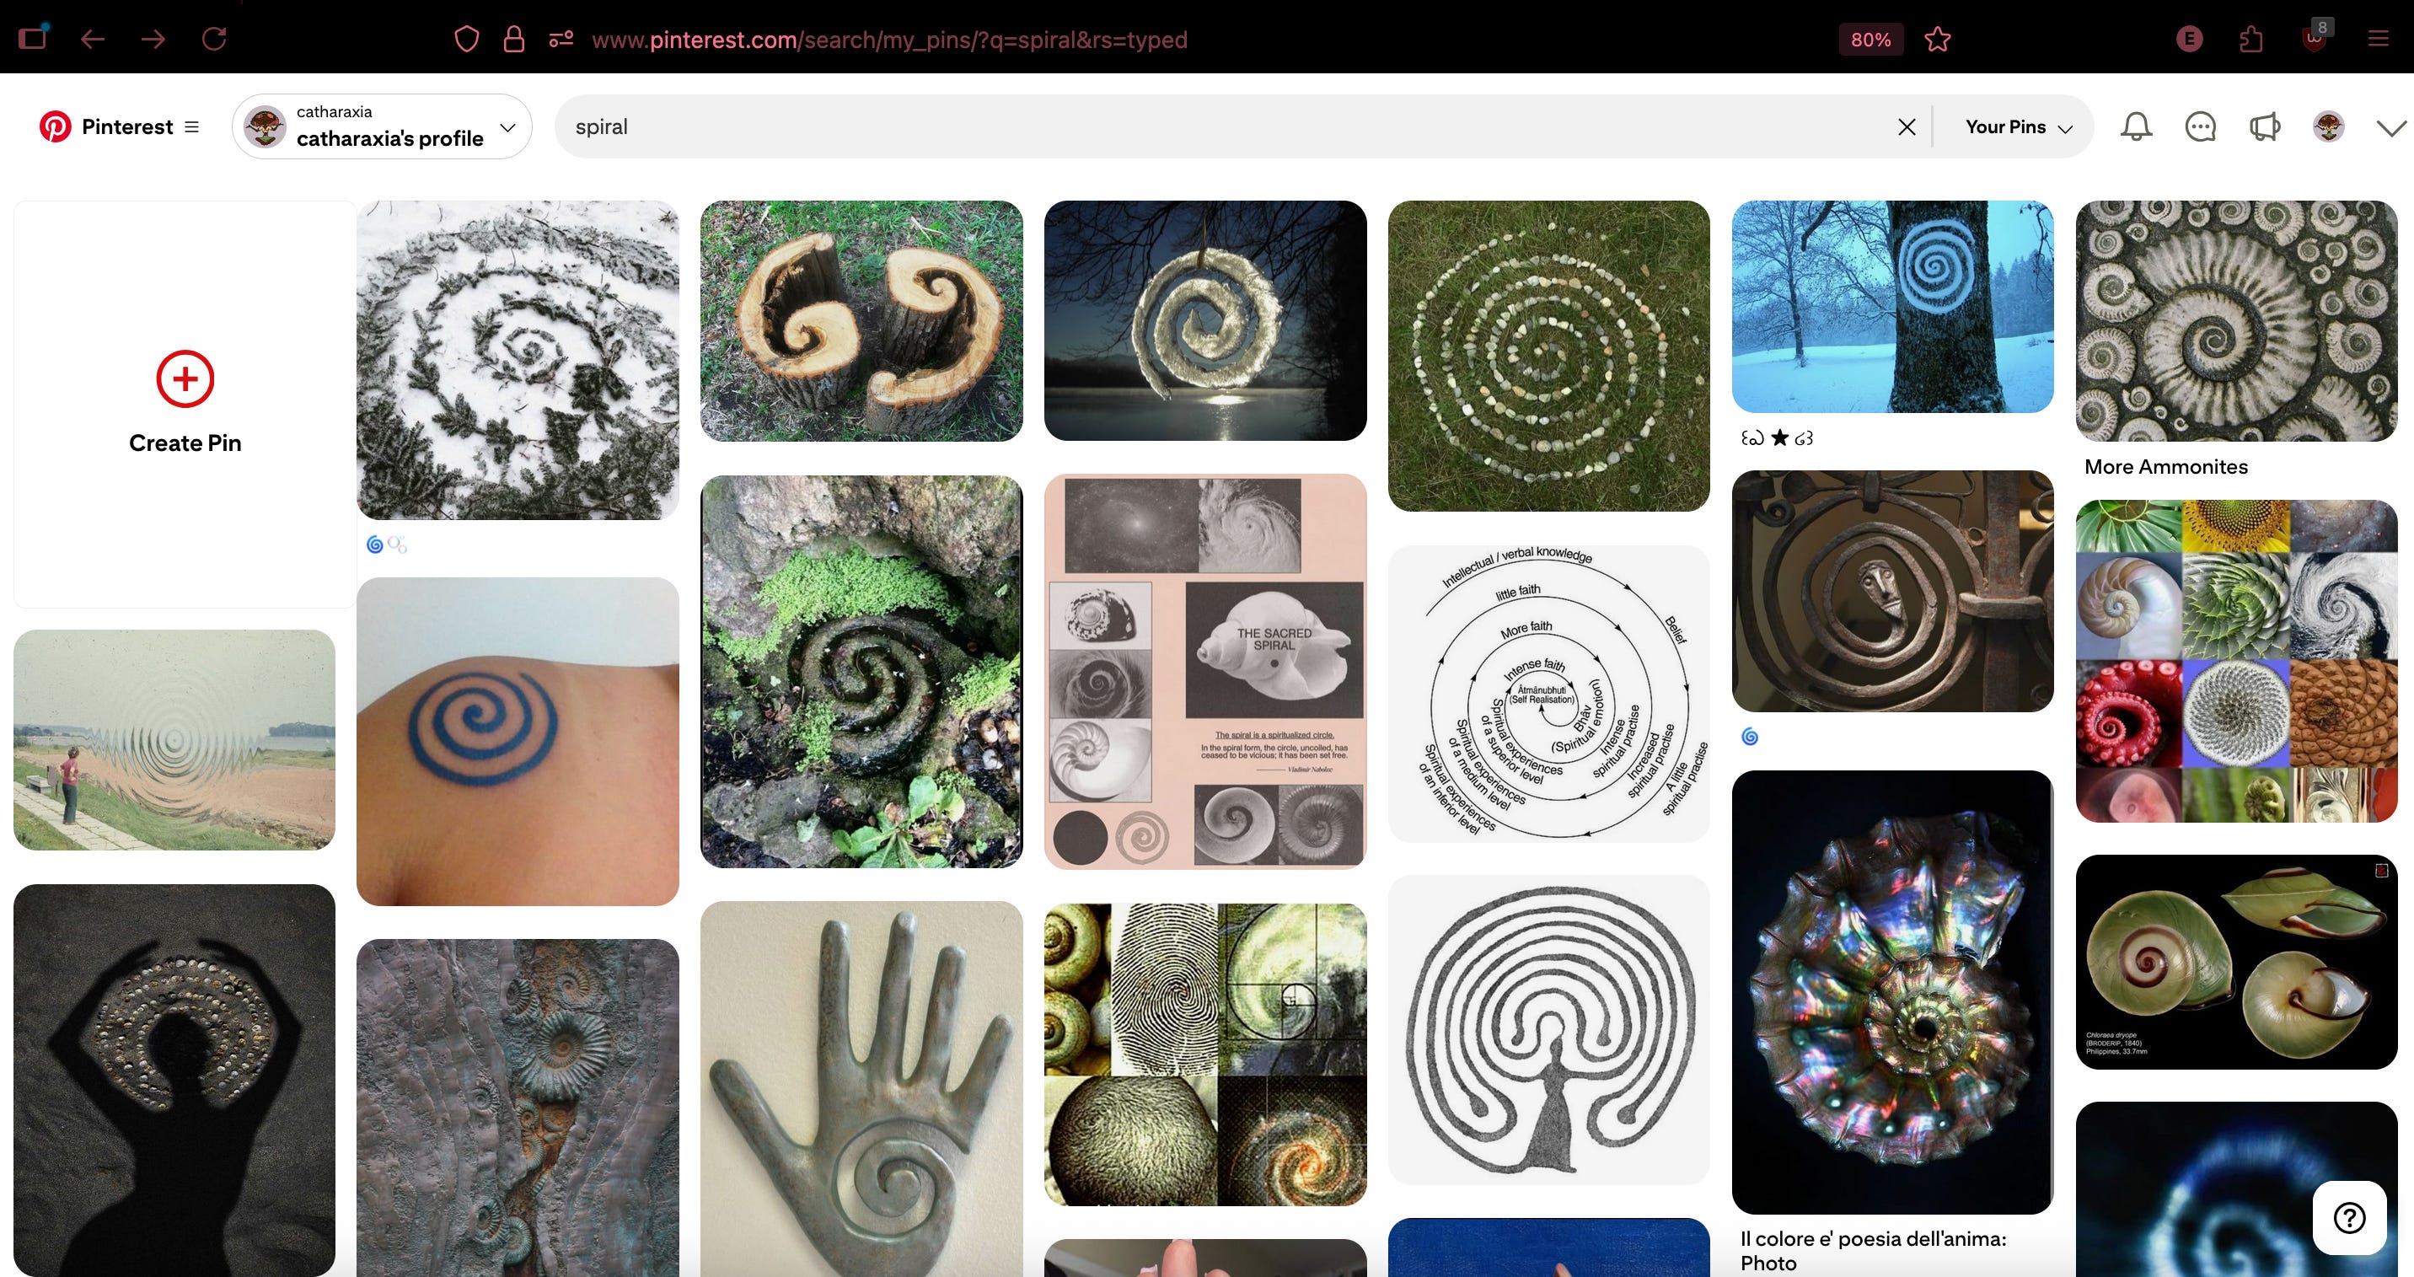Image resolution: width=2414 pixels, height=1277 pixels.
Task: Bookmark this page with the star icon
Action: (x=1937, y=40)
